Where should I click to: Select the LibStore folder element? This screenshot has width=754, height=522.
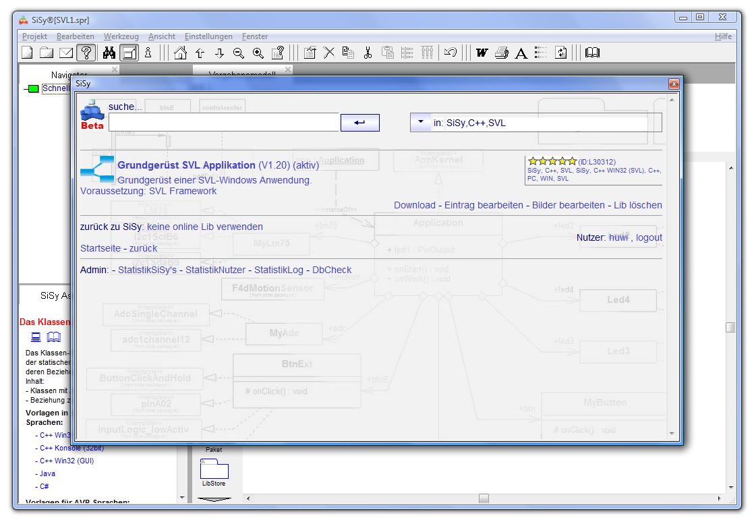(214, 471)
